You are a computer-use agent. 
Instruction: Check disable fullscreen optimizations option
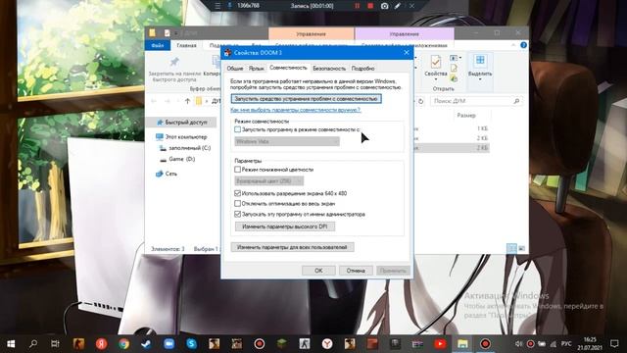[237, 204]
